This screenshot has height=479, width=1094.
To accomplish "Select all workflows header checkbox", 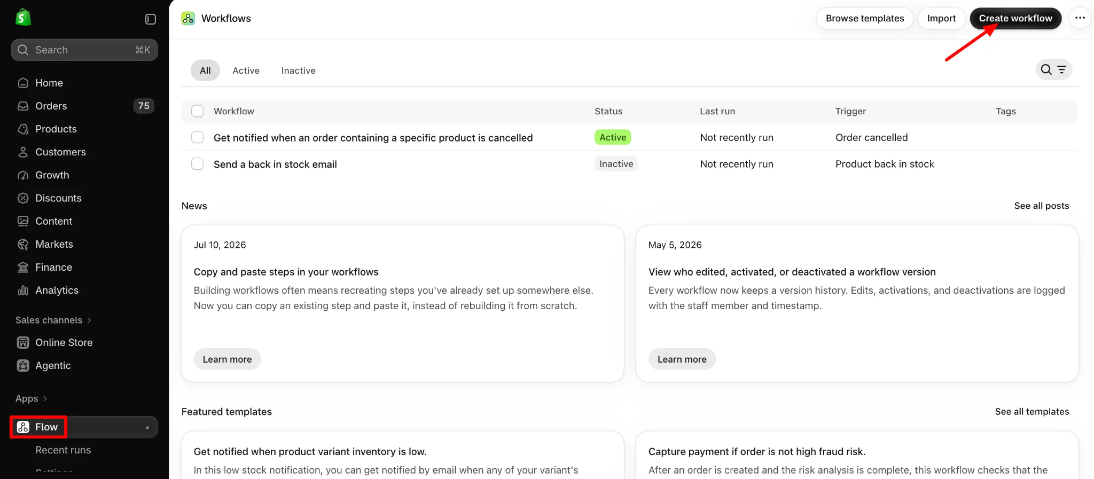I will (x=198, y=111).
